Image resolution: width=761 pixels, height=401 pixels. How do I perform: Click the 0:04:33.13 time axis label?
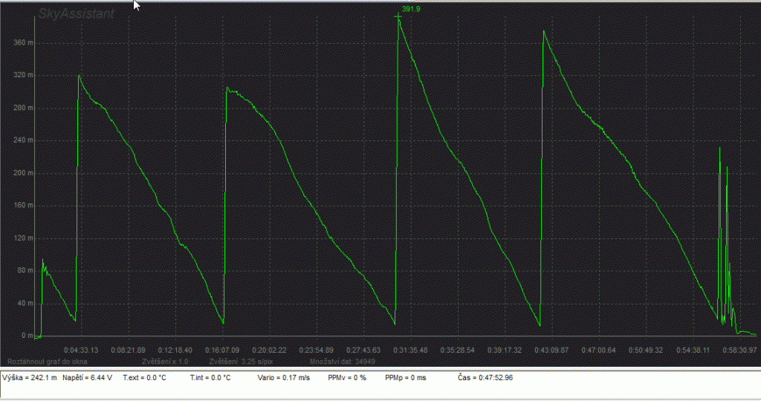click(x=80, y=349)
